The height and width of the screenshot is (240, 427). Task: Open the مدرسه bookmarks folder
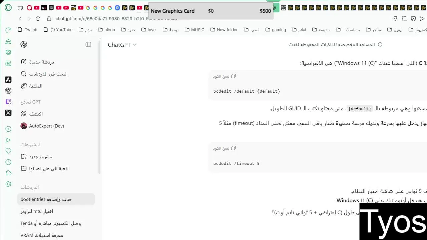click(x=321, y=30)
